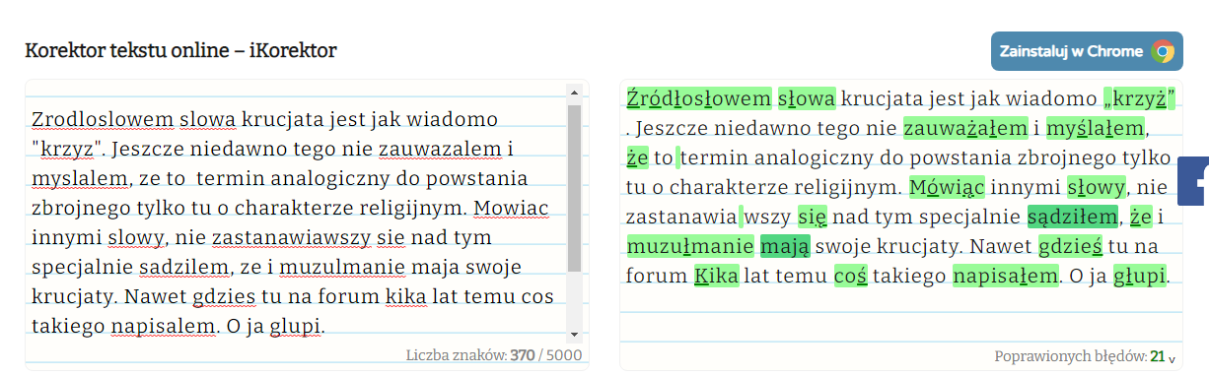Click misspelled word napisalem in input

tap(163, 325)
